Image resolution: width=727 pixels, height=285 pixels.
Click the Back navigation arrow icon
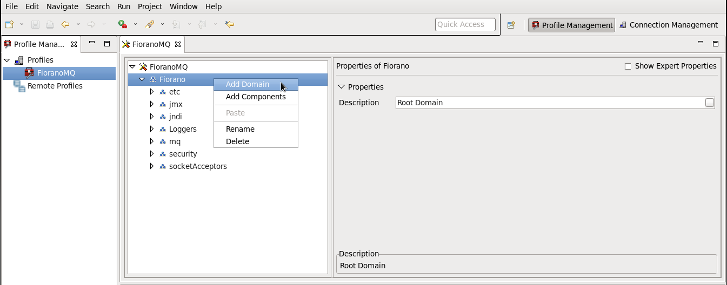(x=65, y=24)
